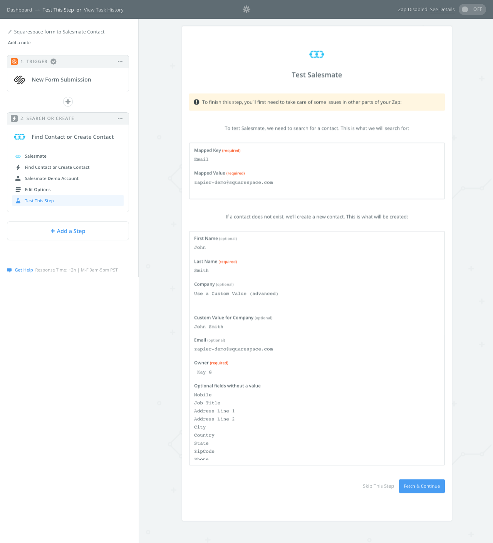Click the Zapier loading asterisk logo

coord(246,9)
